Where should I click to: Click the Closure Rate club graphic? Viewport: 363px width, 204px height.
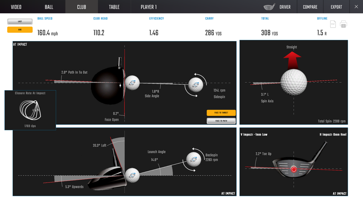(x=30, y=110)
